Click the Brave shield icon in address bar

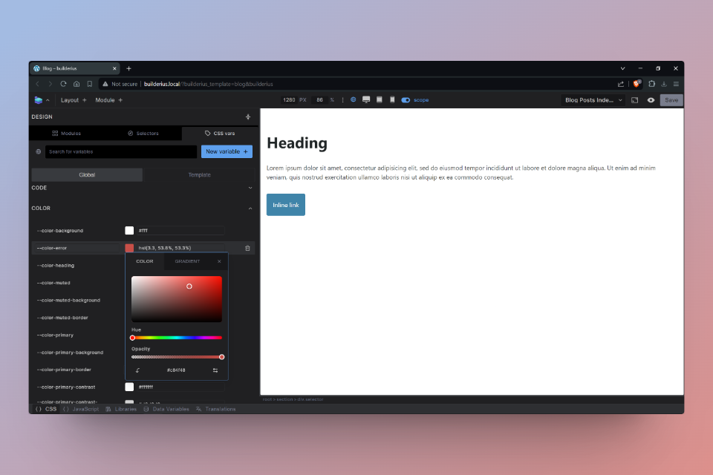click(637, 84)
